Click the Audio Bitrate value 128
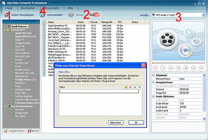 pyautogui.click(x=191, y=103)
